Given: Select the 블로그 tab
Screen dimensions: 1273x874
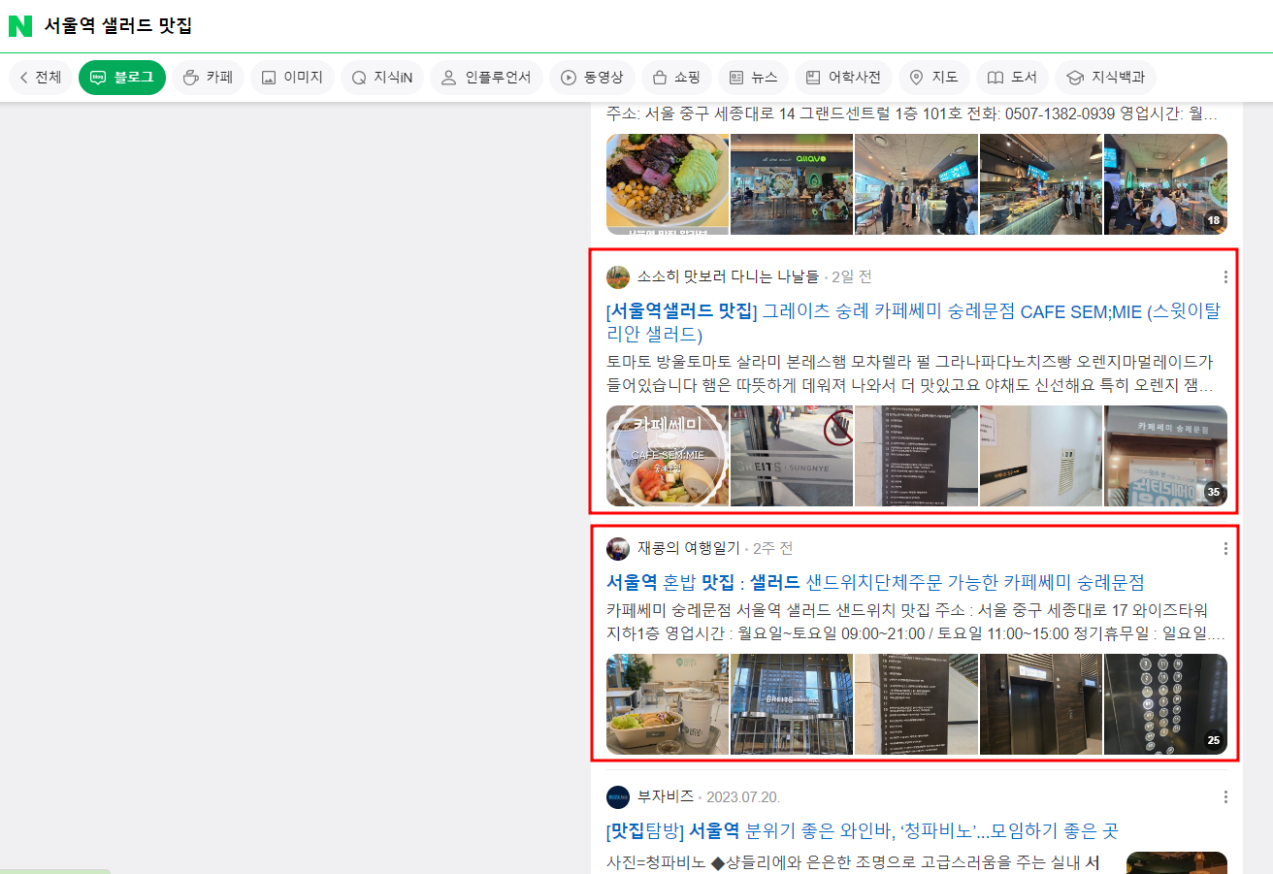Looking at the screenshot, I should [x=122, y=78].
